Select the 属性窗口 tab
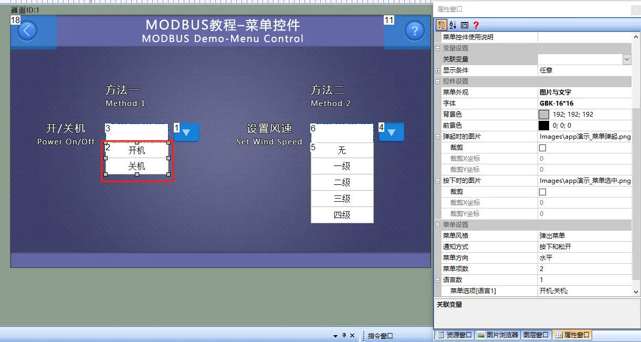 [x=572, y=335]
